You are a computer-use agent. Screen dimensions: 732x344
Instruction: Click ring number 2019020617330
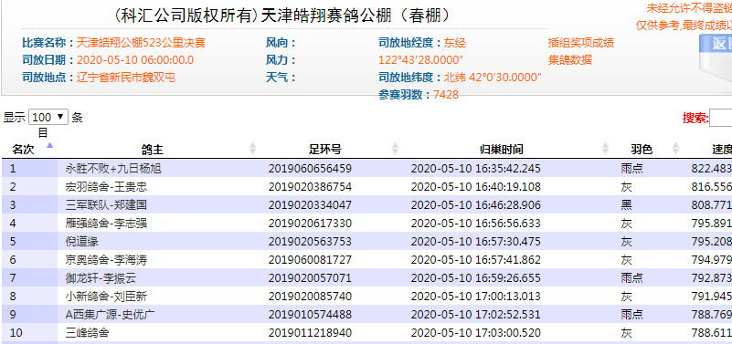310,224
